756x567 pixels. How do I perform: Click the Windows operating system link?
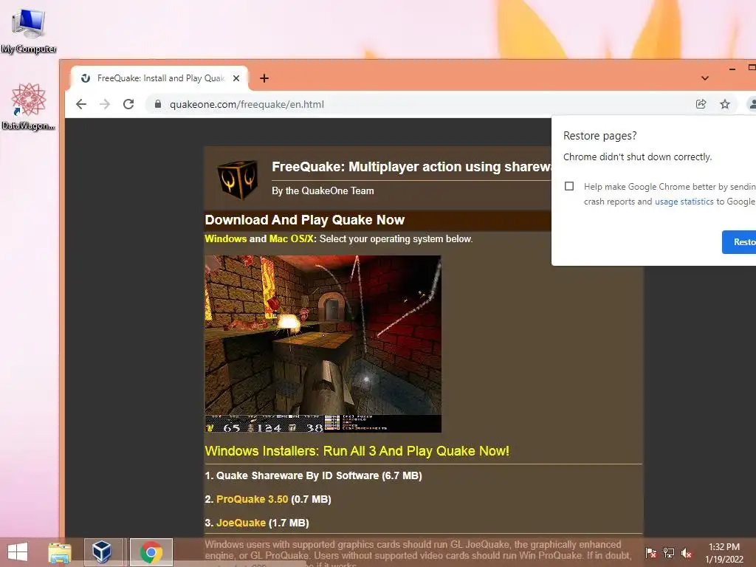[226, 238]
